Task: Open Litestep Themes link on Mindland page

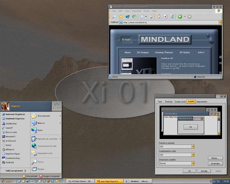Action: (164, 52)
